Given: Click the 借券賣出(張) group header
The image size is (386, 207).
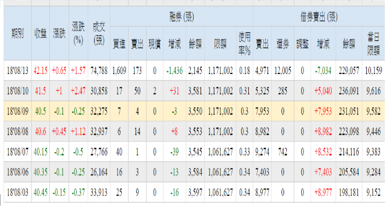Looking at the screenshot, I should coord(319,17).
